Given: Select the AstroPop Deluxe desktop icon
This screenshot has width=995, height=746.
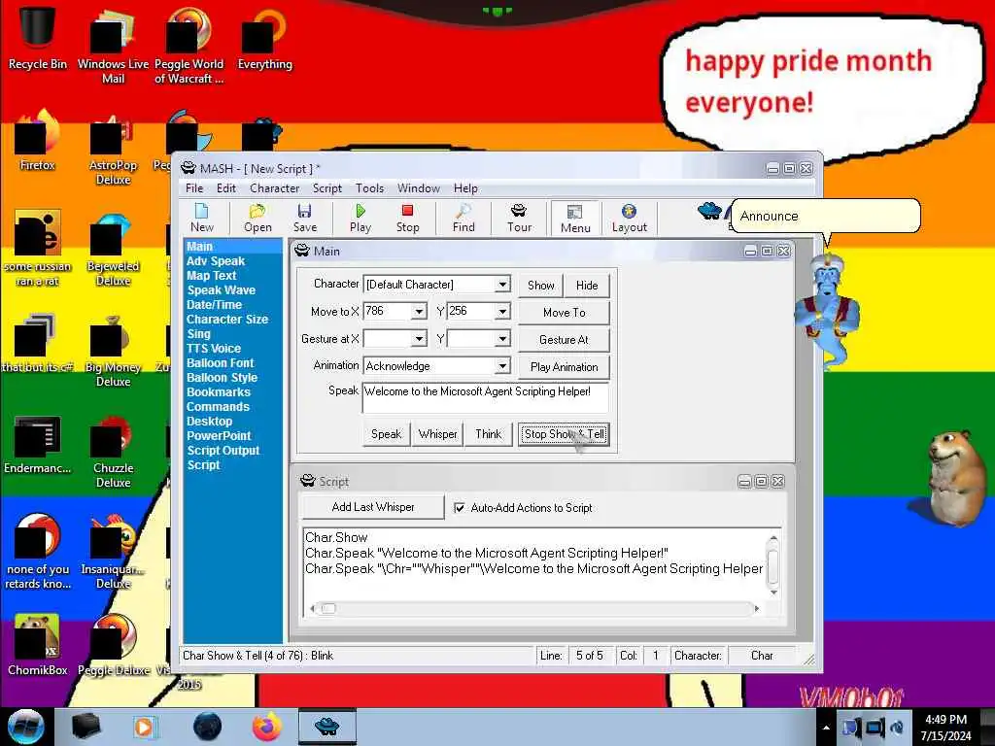Looking at the screenshot, I should pyautogui.click(x=113, y=149).
